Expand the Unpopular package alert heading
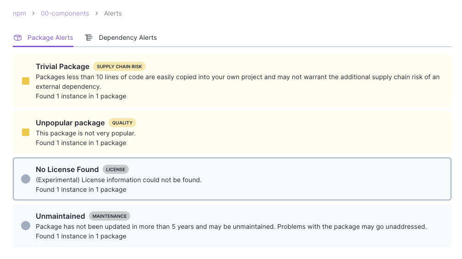462x259 pixels. pyautogui.click(x=70, y=123)
